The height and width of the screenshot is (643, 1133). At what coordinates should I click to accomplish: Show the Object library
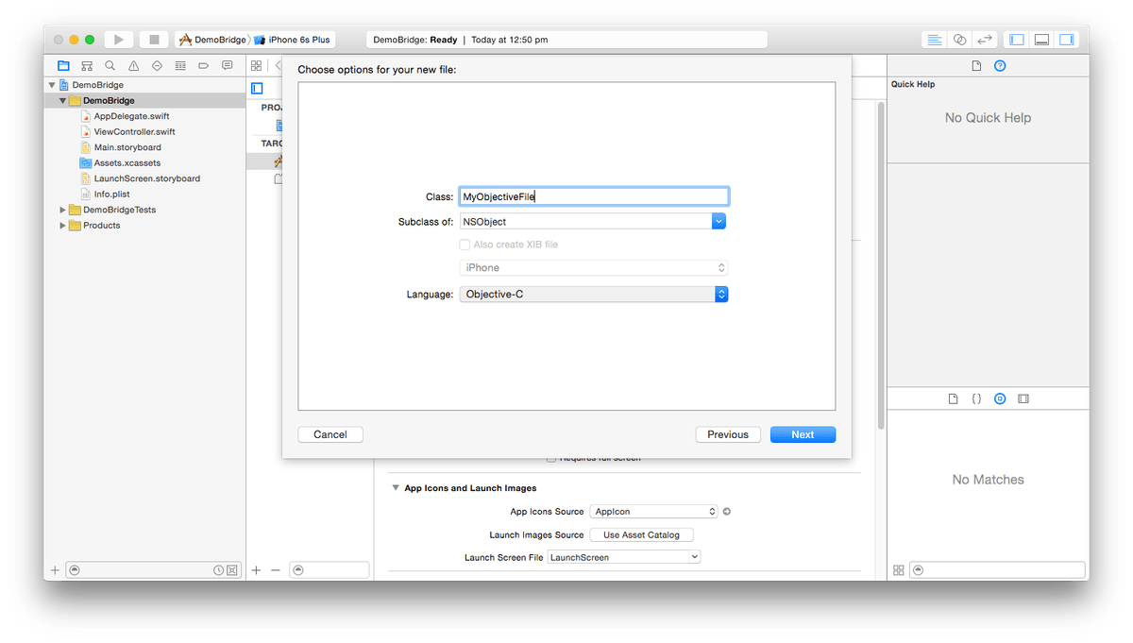[x=1000, y=399]
